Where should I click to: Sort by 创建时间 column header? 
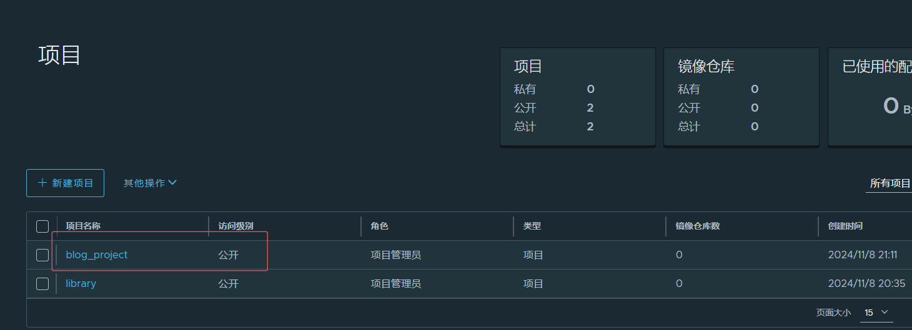[x=845, y=226]
